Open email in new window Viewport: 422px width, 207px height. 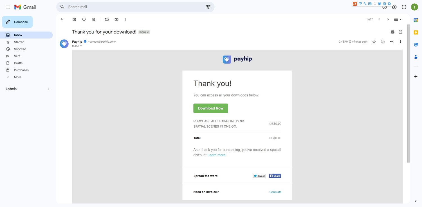[x=400, y=32]
